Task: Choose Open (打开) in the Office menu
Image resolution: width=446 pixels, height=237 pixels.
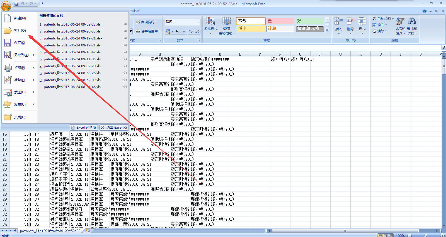Action: pos(20,31)
